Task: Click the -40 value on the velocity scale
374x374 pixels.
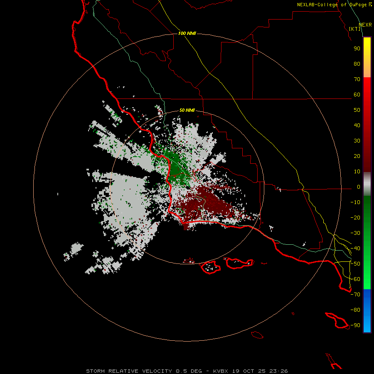Action: pyautogui.click(x=355, y=249)
